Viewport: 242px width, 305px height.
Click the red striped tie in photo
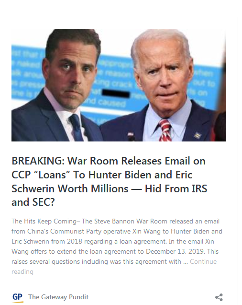coord(165,130)
